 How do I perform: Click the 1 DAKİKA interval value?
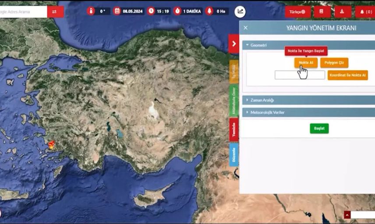pyautogui.click(x=192, y=11)
